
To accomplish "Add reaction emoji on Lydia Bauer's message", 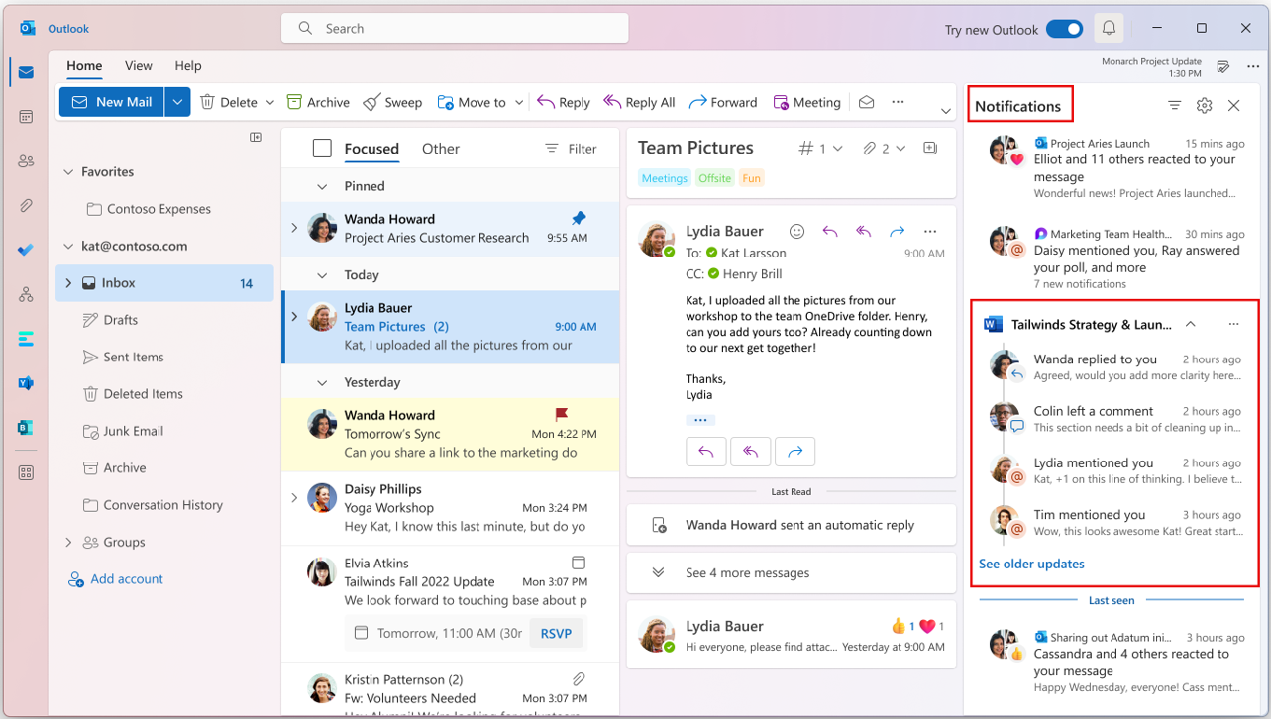I will click(796, 231).
